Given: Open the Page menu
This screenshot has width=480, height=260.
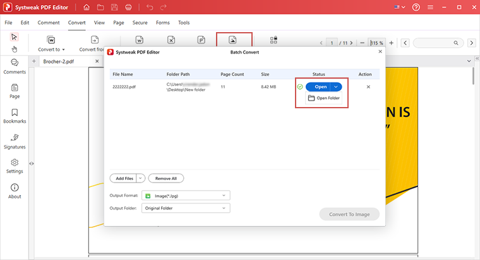Looking at the screenshot, I should click(x=119, y=23).
